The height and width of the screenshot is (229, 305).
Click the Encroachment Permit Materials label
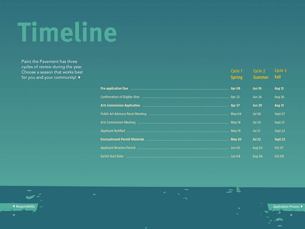point(122,139)
